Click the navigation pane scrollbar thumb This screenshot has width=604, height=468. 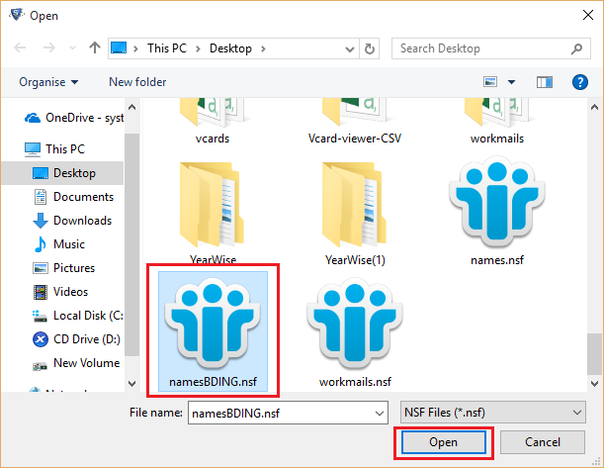coord(131,244)
